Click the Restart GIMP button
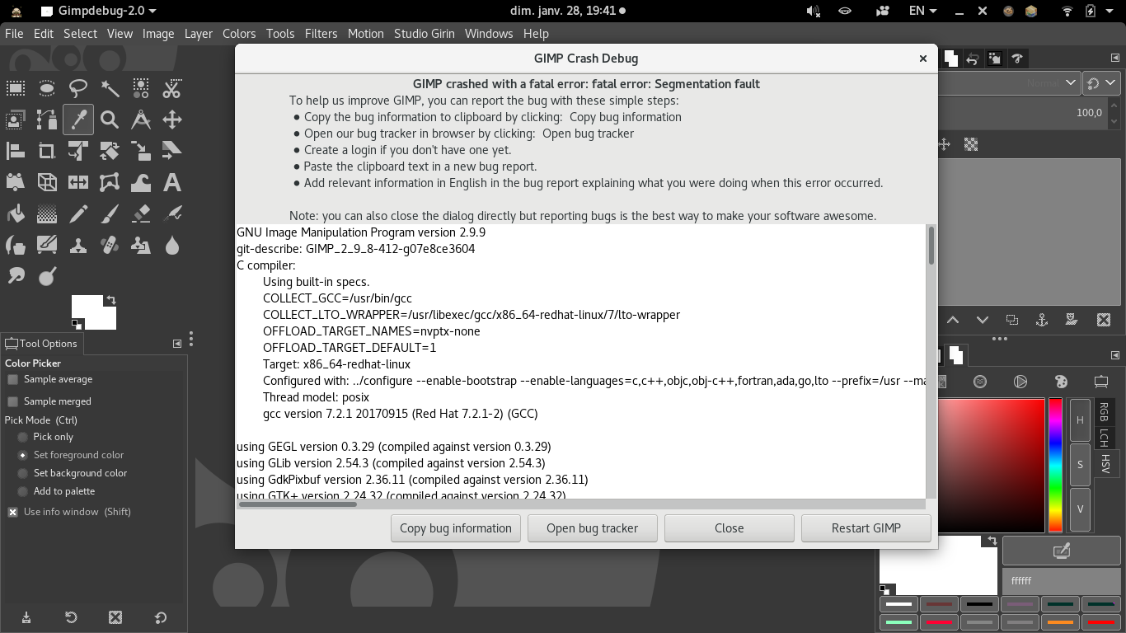 pyautogui.click(x=866, y=528)
